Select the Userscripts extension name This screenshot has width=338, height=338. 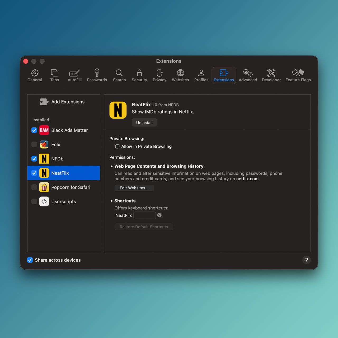click(x=64, y=201)
